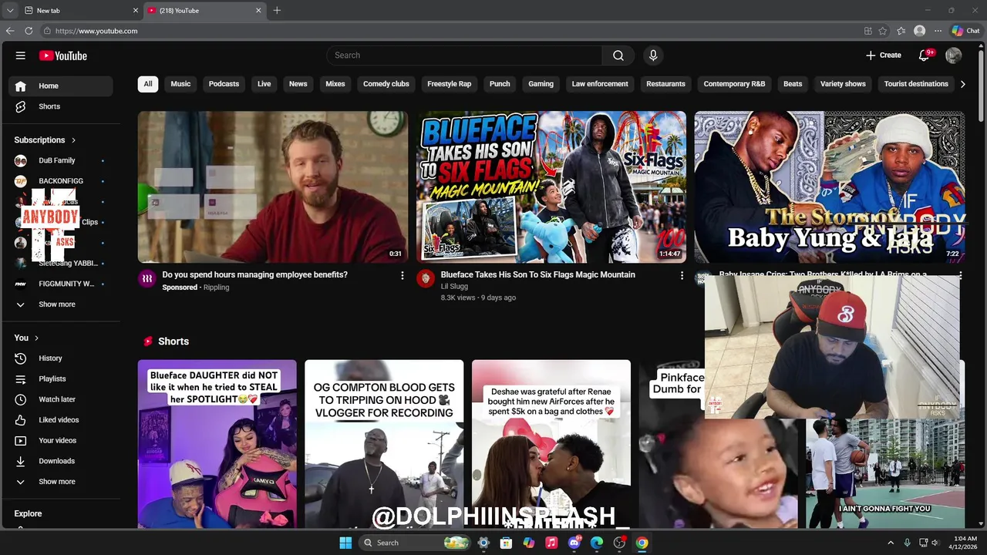987x555 pixels.
Task: Open Downloads in the sidebar
Action: [60, 461]
